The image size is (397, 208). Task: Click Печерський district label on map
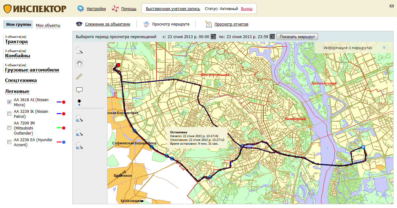coord(295,119)
